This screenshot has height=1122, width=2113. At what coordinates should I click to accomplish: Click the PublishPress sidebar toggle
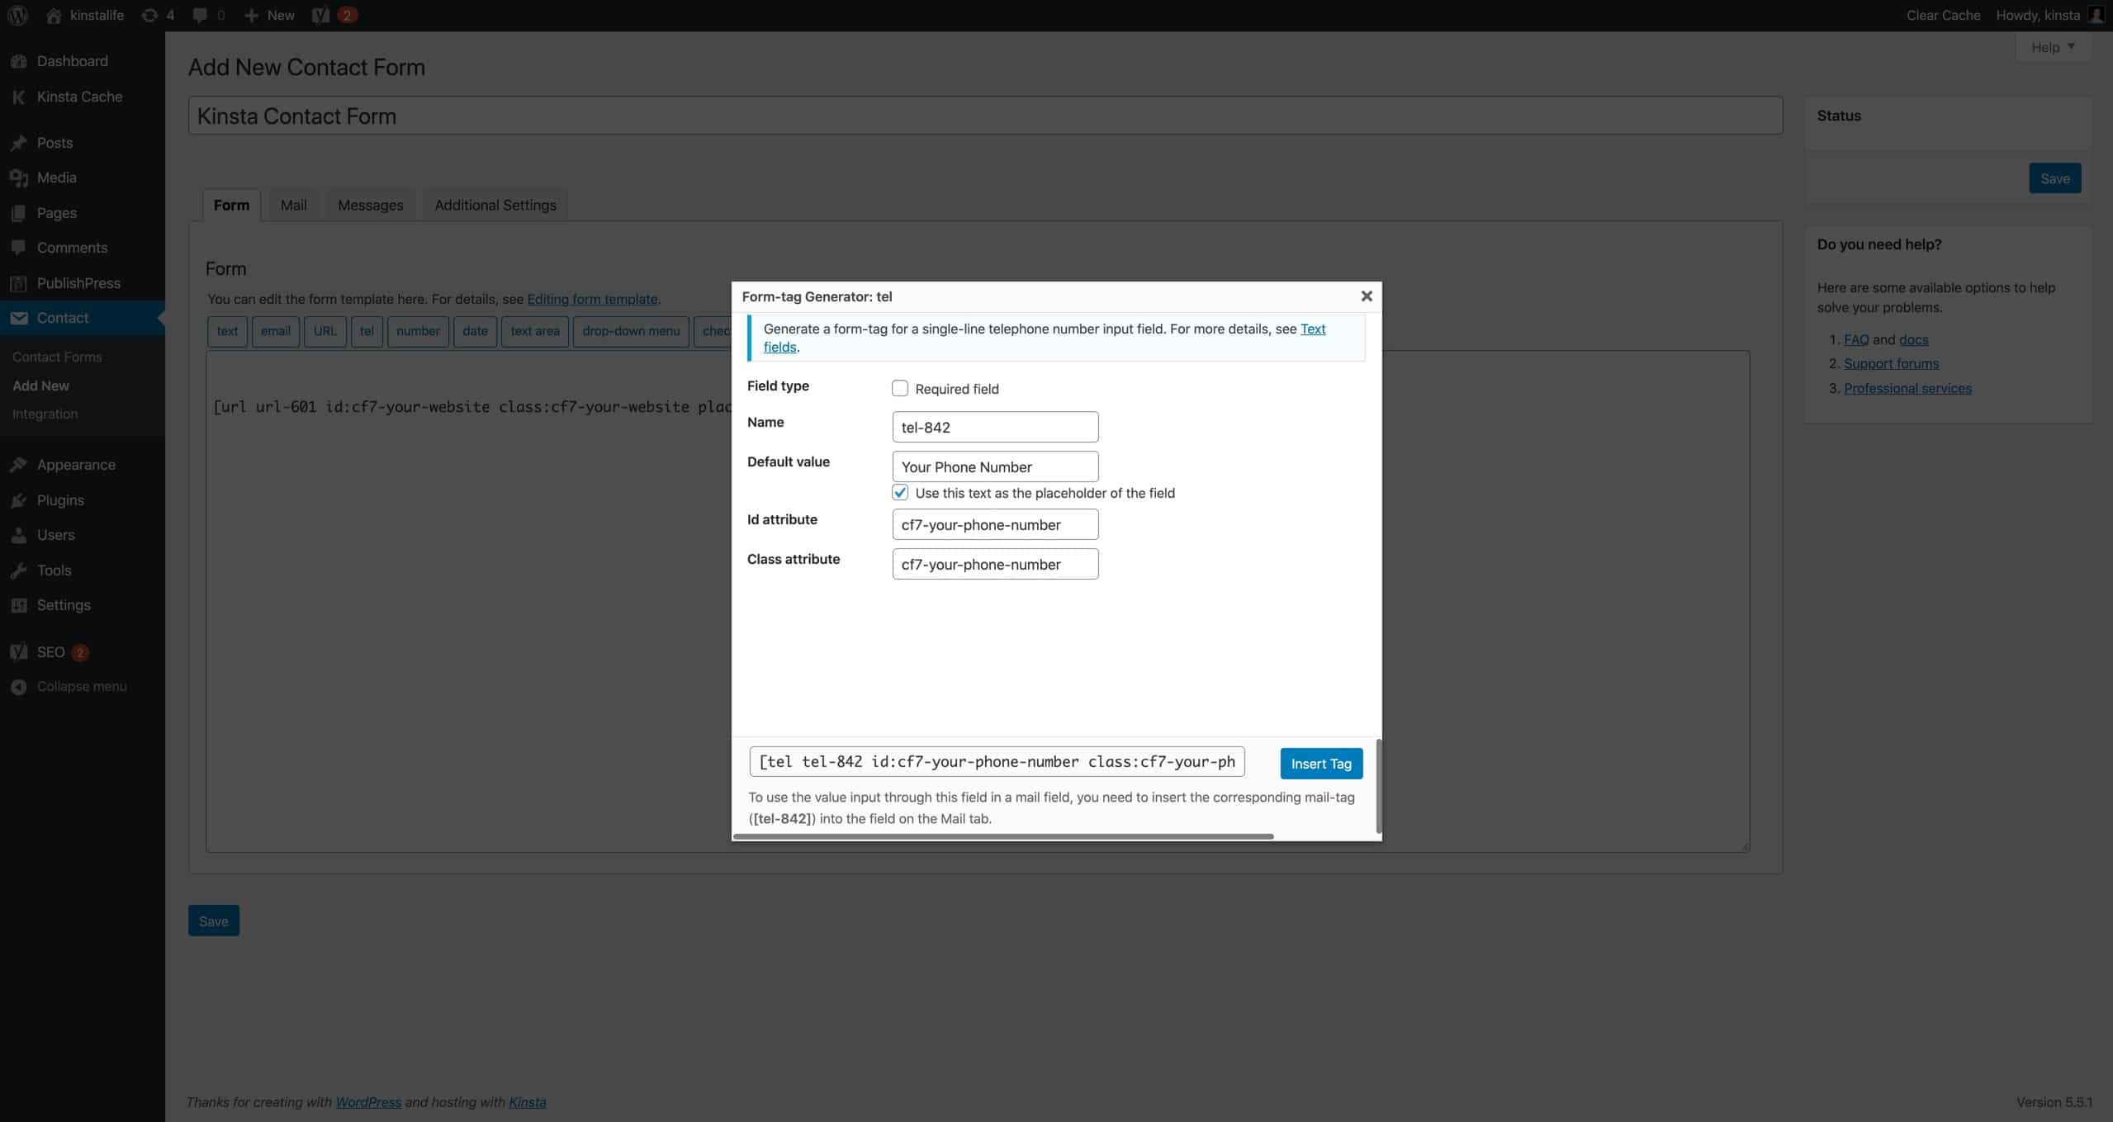click(79, 282)
